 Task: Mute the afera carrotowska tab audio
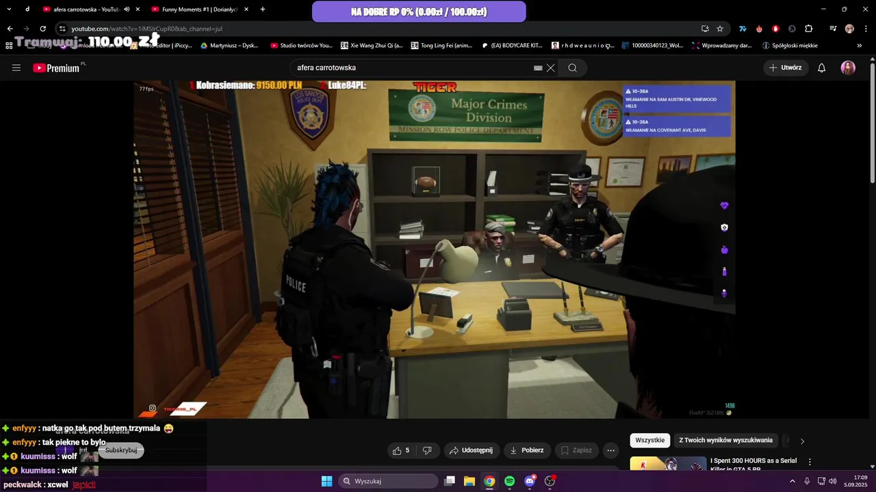[127, 9]
